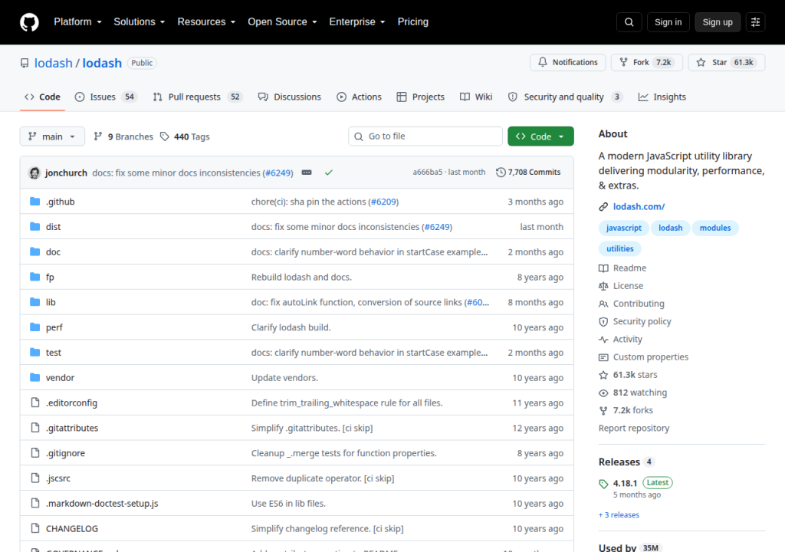Open the Wiki tab

pyautogui.click(x=476, y=97)
